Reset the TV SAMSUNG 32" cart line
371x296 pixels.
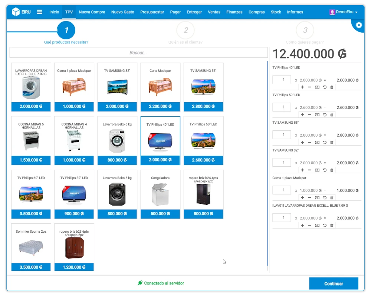[x=325, y=170]
